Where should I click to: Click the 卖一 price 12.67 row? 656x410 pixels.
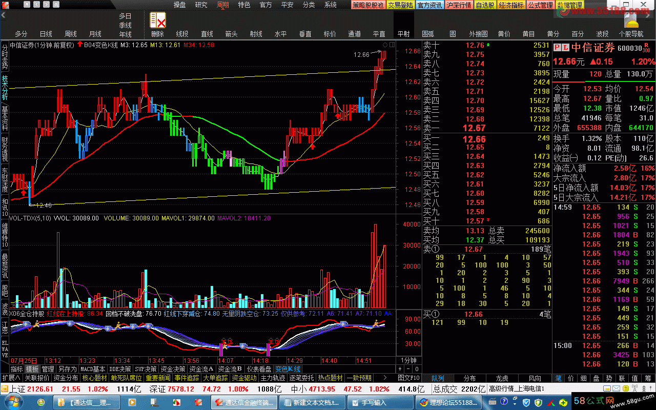tap(486, 128)
